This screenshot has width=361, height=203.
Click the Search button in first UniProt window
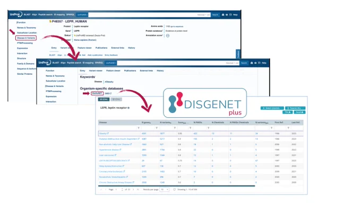(215, 15)
